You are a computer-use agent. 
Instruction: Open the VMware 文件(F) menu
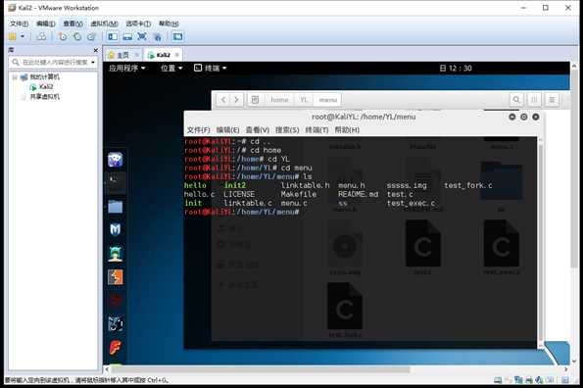[x=19, y=24]
